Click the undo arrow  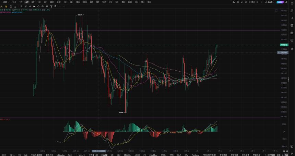[x=59, y=7]
